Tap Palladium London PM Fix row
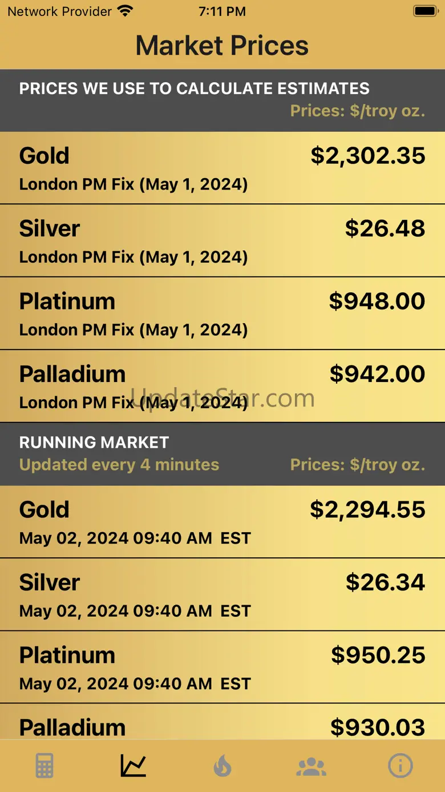 tap(222, 386)
